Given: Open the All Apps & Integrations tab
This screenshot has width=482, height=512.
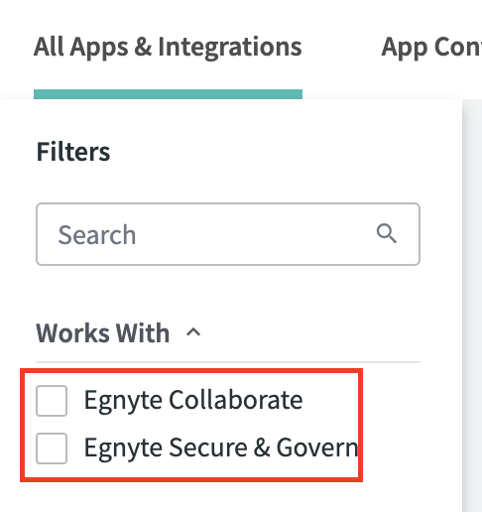Looking at the screenshot, I should tap(168, 48).
